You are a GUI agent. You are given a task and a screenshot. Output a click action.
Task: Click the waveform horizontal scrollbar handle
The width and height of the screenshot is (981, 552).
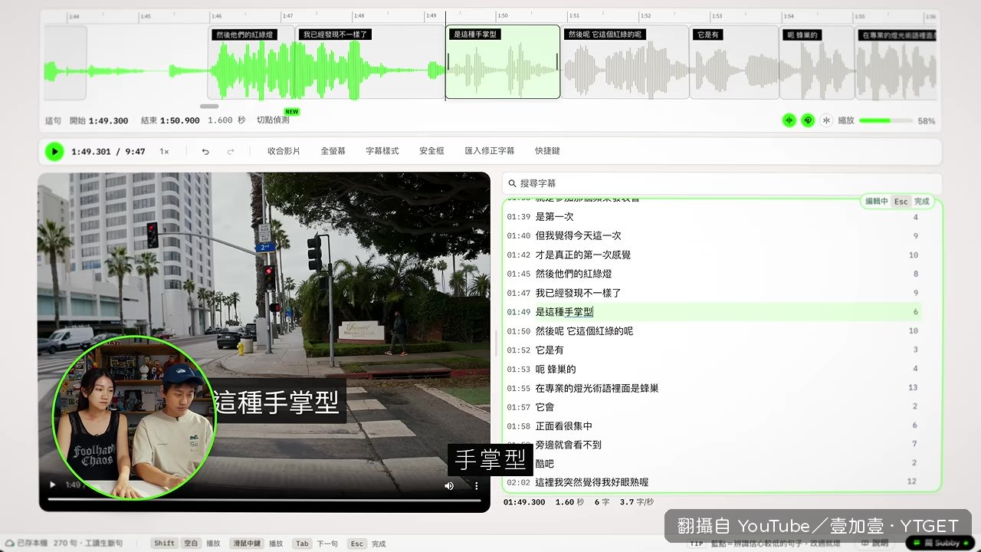(209, 106)
